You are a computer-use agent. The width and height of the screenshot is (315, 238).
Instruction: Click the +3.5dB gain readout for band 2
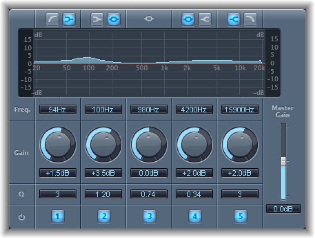[x=103, y=173]
